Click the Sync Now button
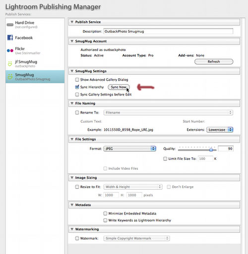The height and width of the screenshot is (254, 248). click(119, 87)
